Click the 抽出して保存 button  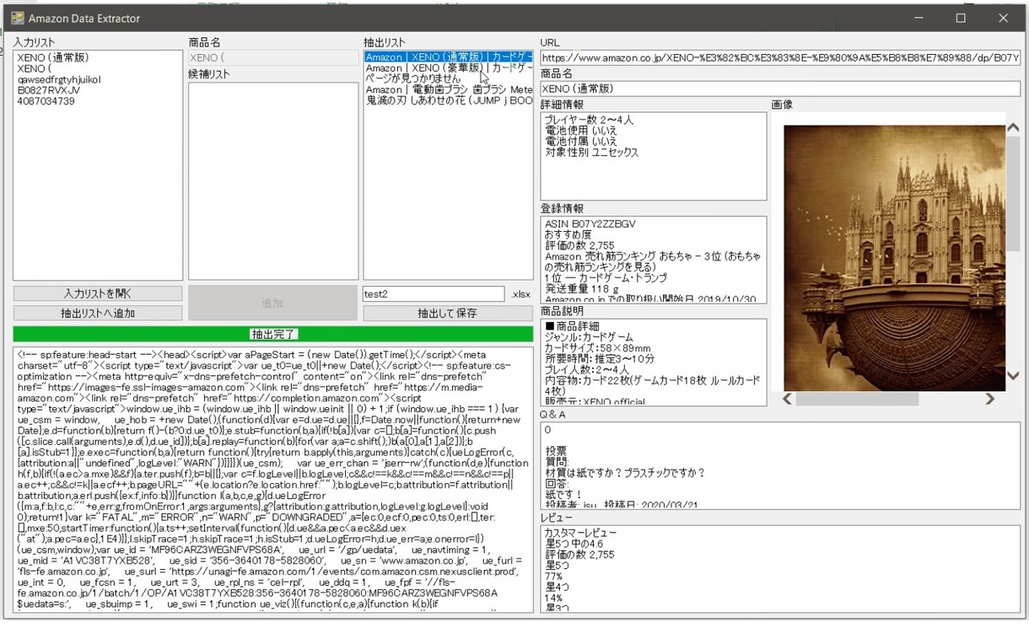(x=448, y=313)
